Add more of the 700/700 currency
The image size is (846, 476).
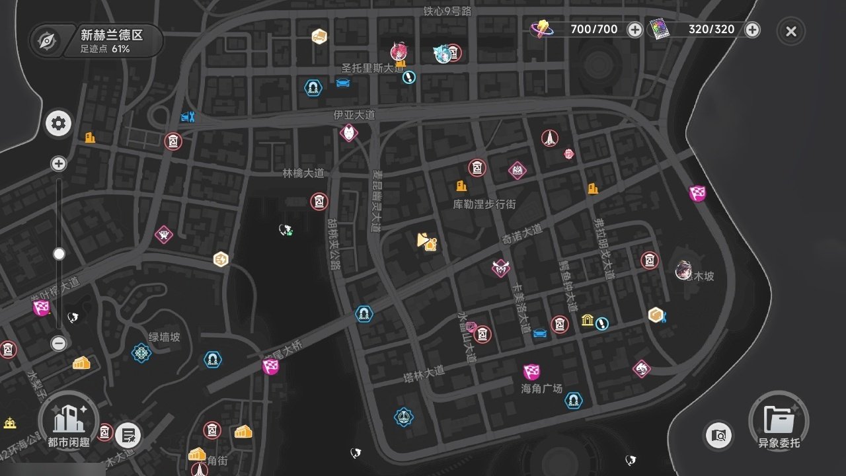click(634, 30)
